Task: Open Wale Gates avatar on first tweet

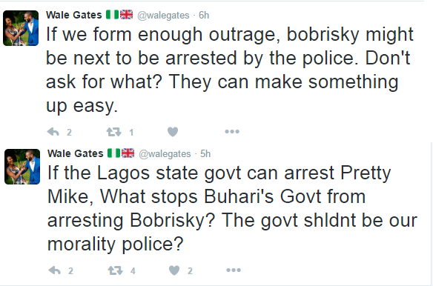Action: point(21,28)
